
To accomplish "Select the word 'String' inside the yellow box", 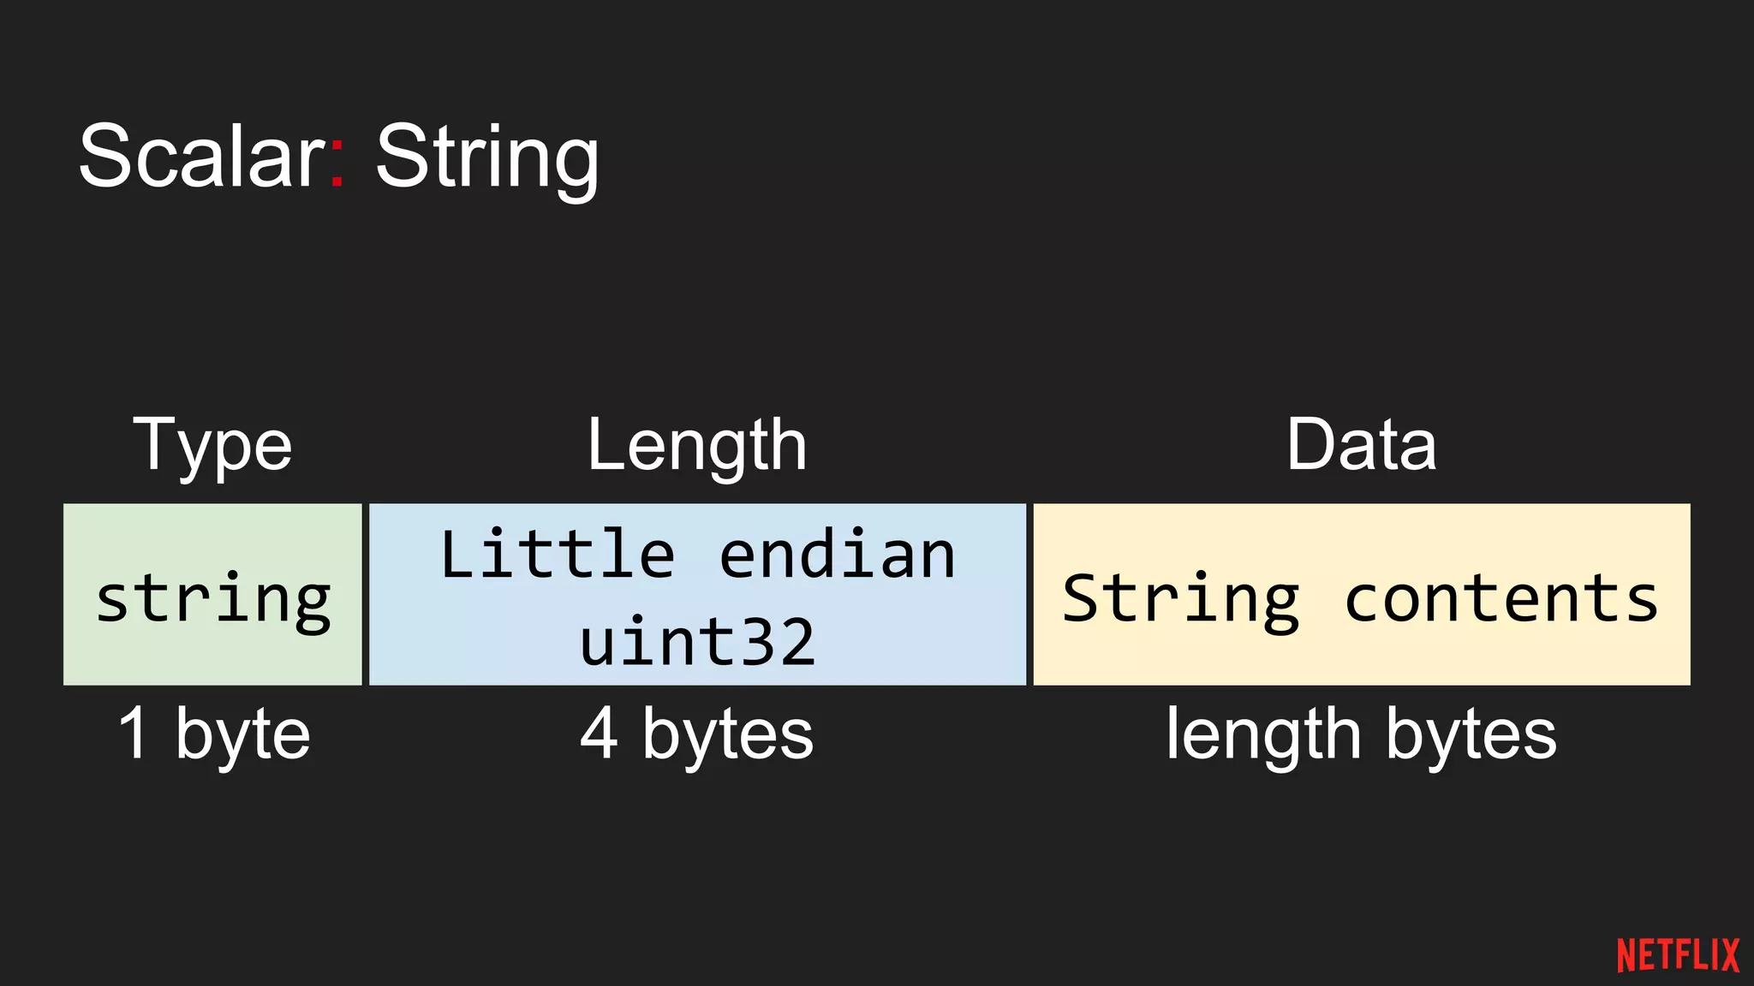I will click(1180, 598).
